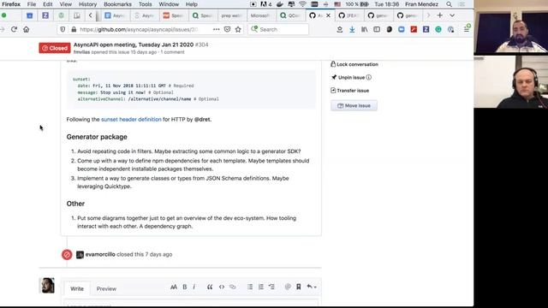Open the page actions ellipsis menu

coord(217,29)
